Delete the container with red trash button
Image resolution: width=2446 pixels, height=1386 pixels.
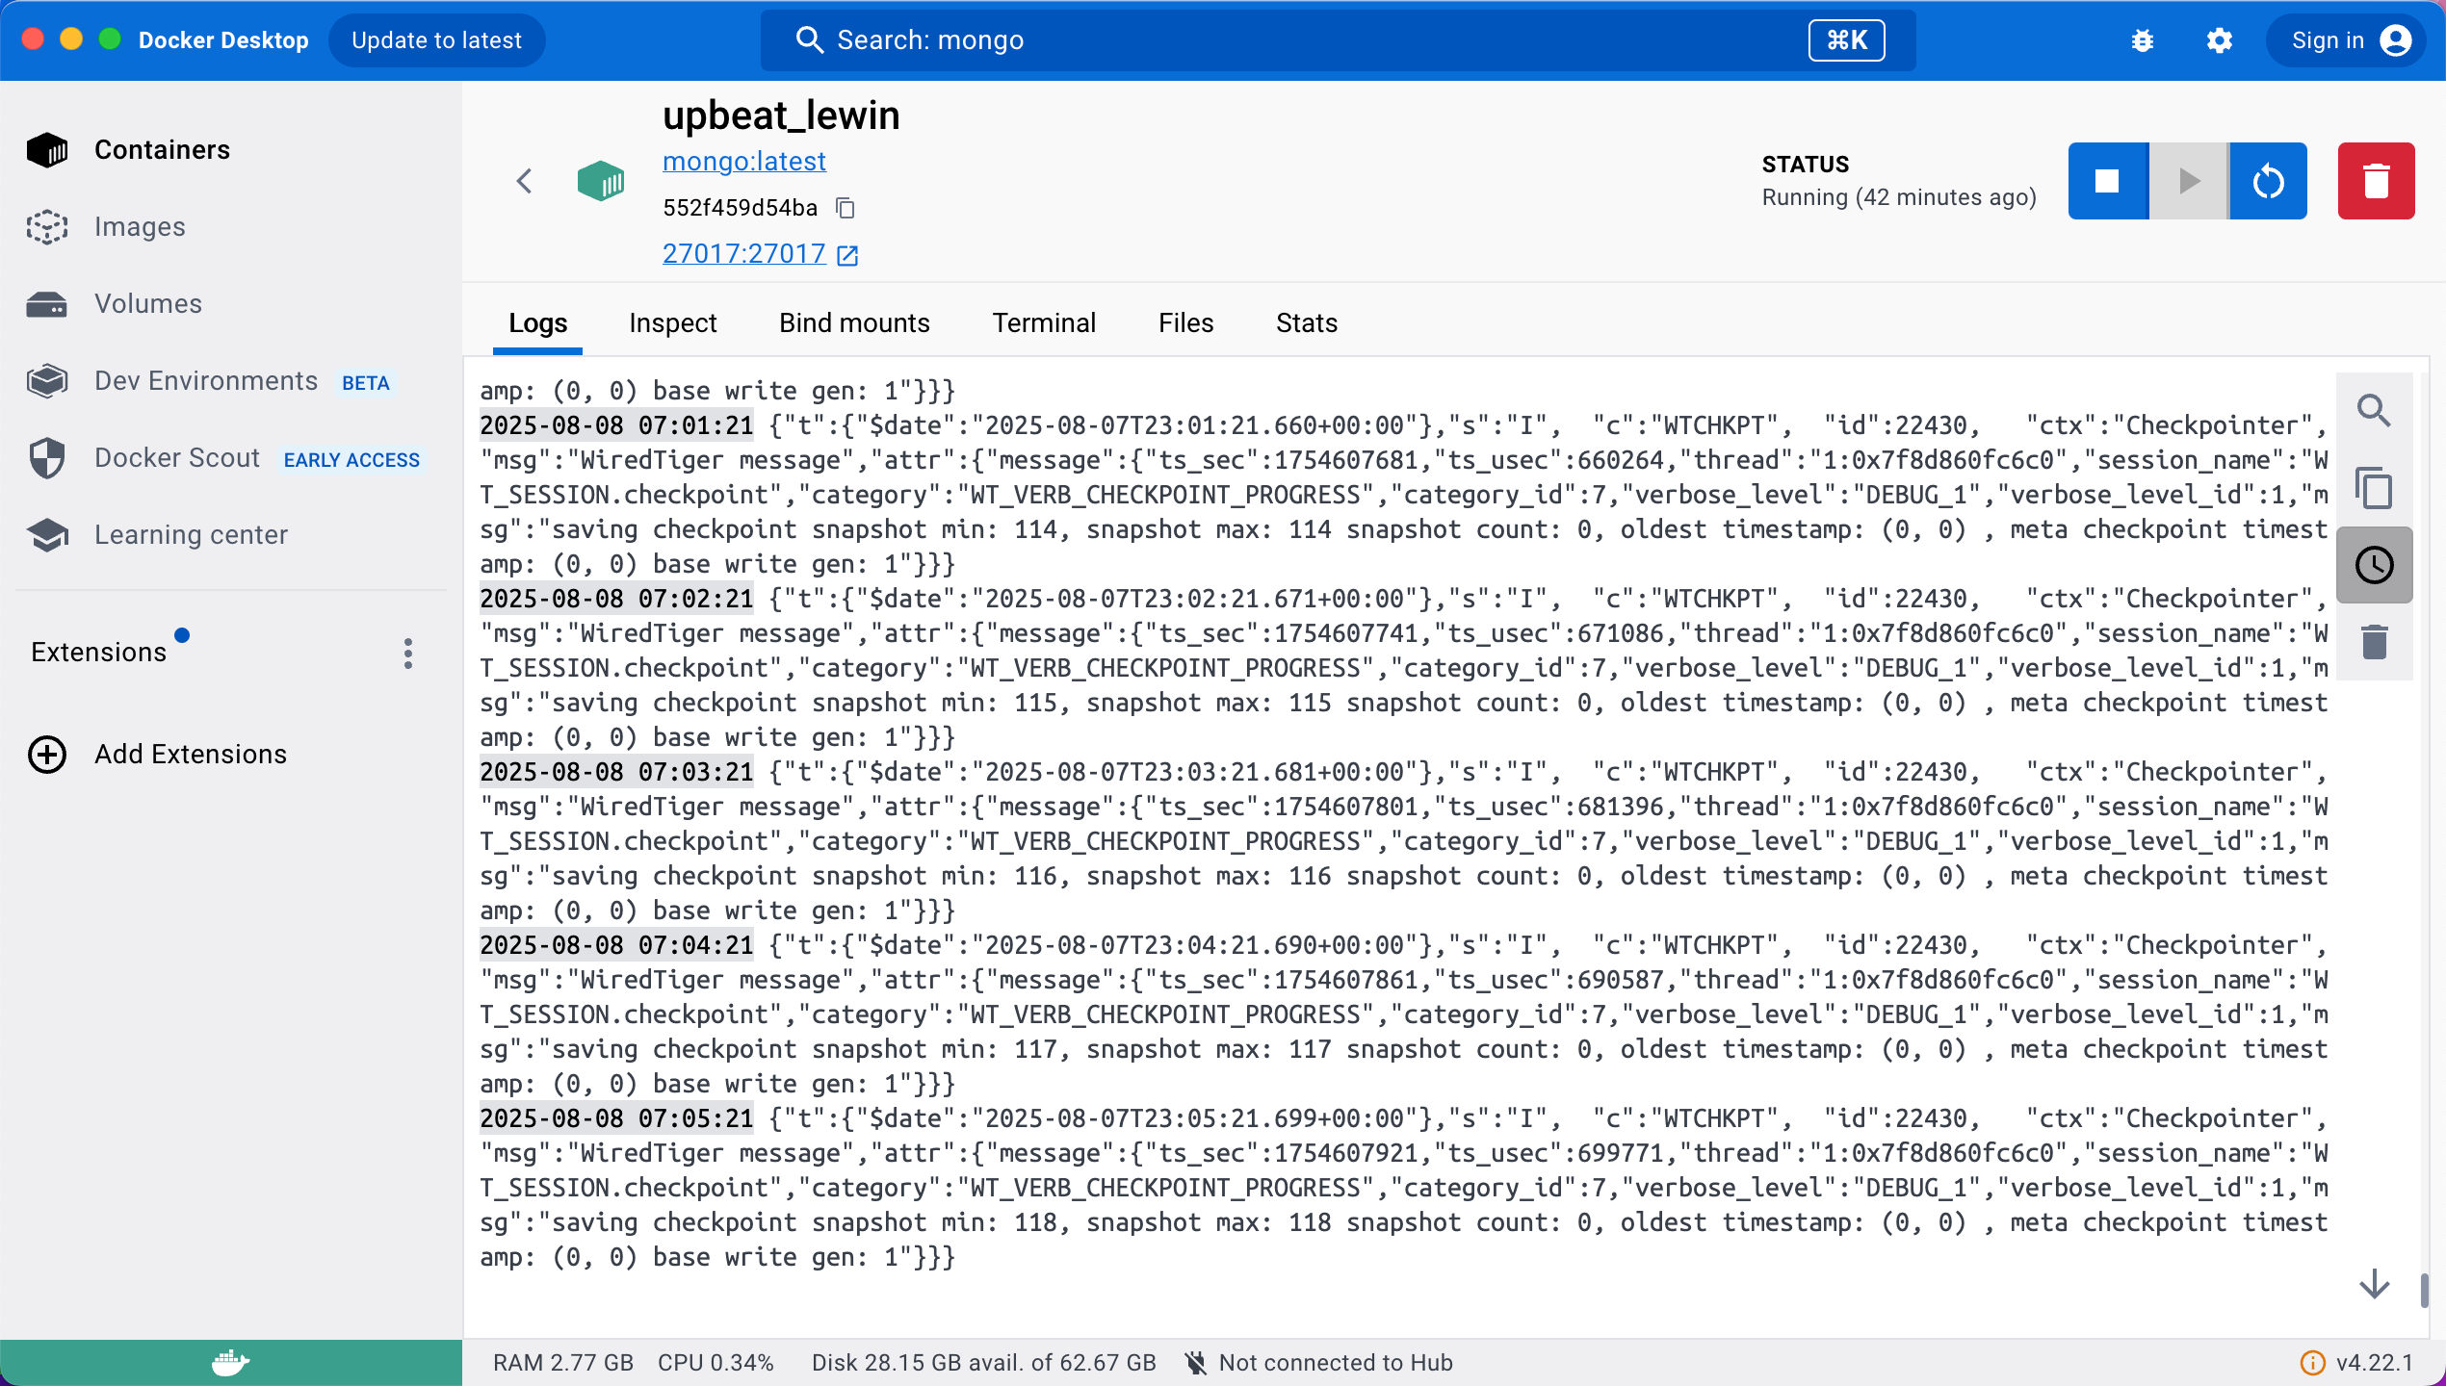[x=2375, y=181]
